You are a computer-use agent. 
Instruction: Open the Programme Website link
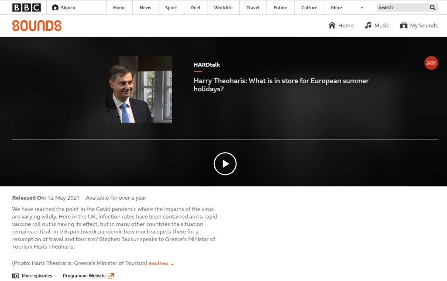pyautogui.click(x=84, y=276)
